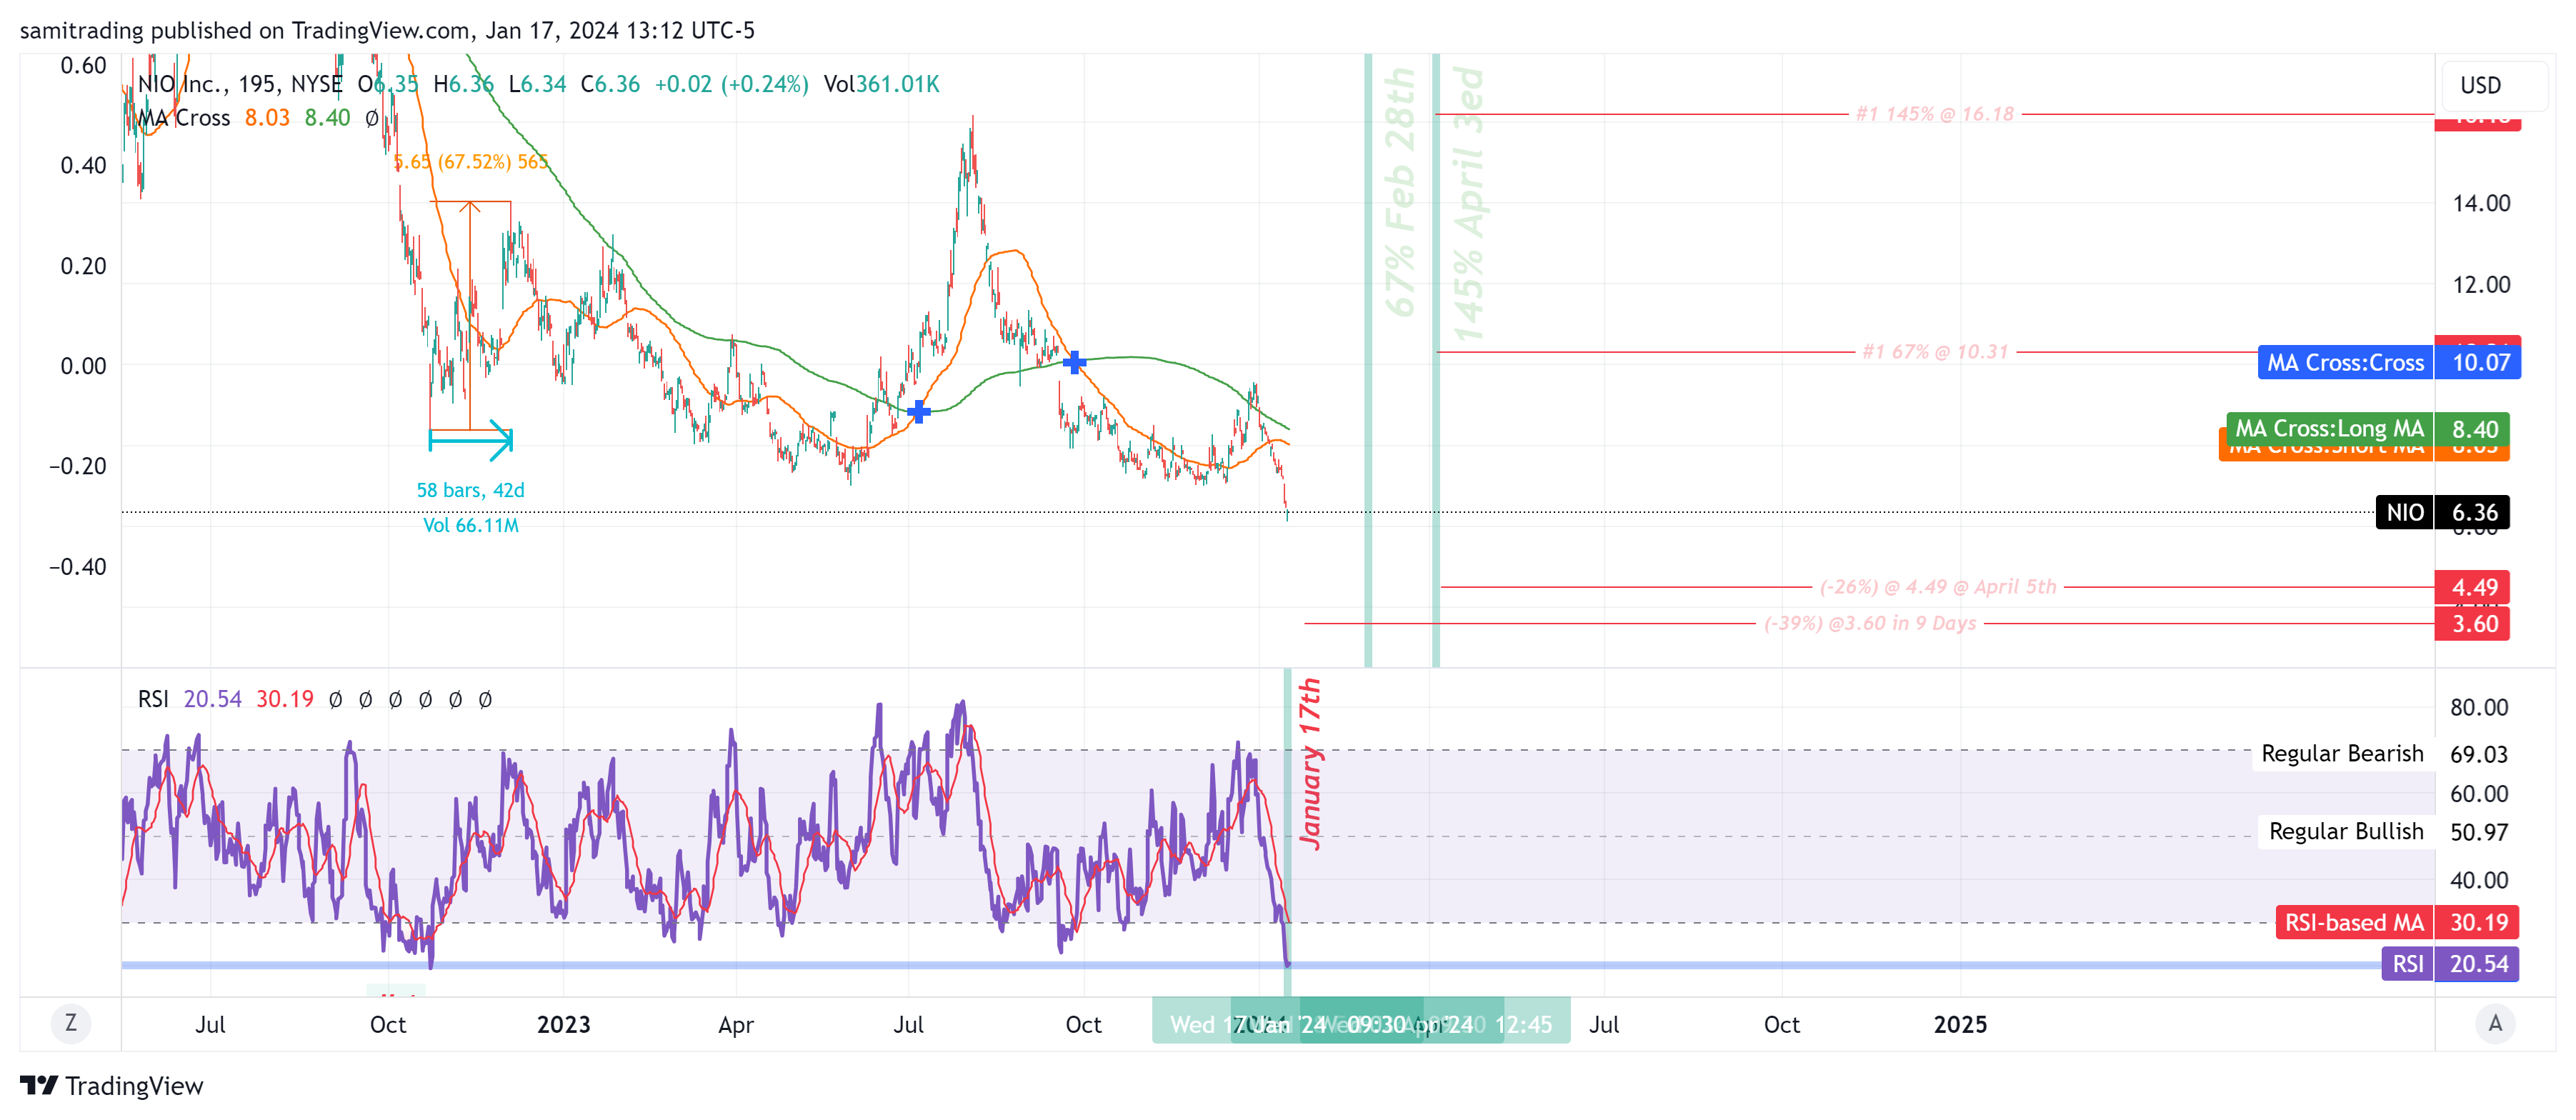
Task: Click the 'NIO Inc., 195, NYSE' title
Action: pyautogui.click(x=240, y=84)
